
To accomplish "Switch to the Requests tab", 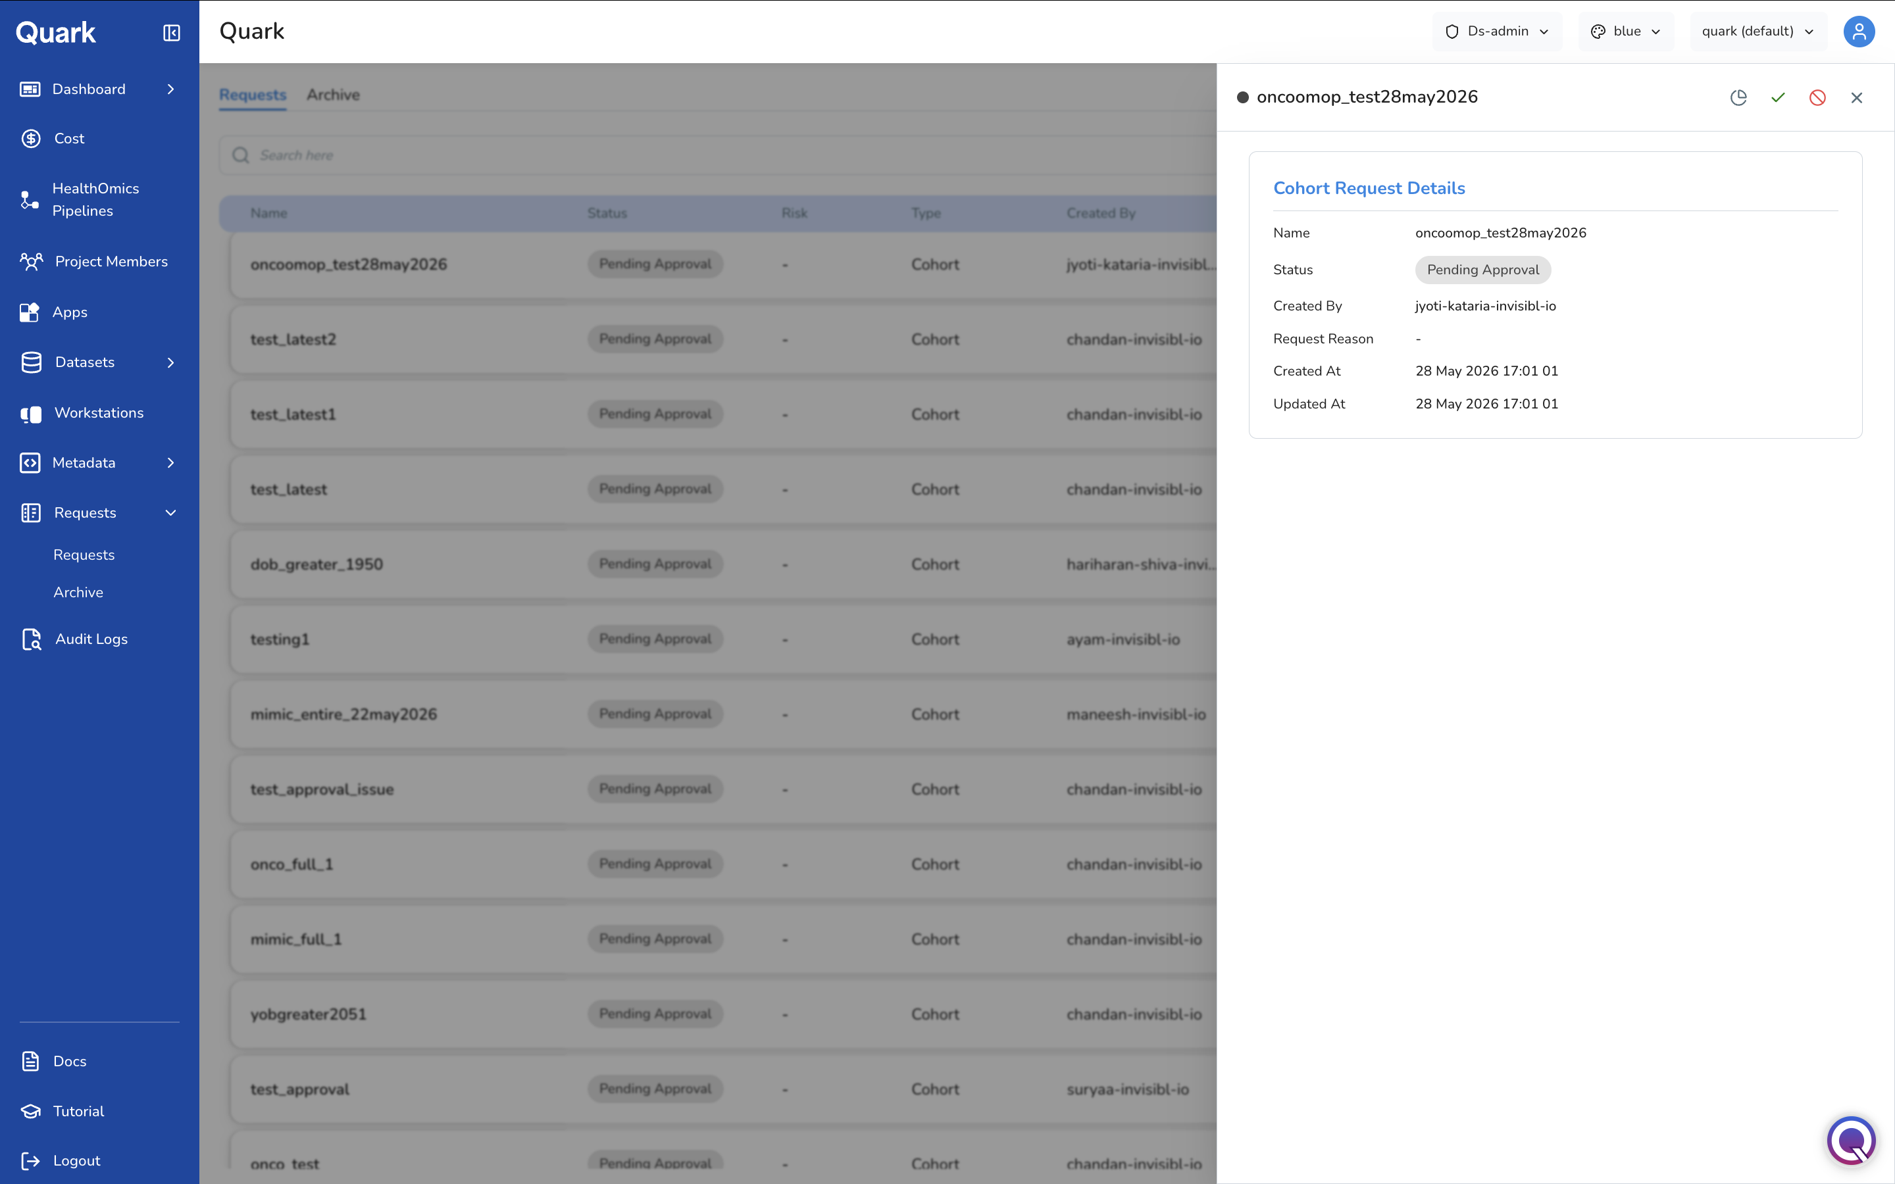I will (x=252, y=95).
